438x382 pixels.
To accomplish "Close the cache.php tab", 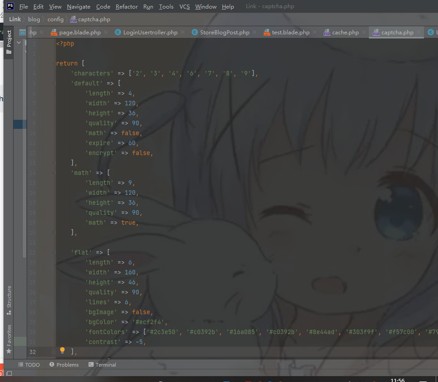I will click(x=364, y=33).
